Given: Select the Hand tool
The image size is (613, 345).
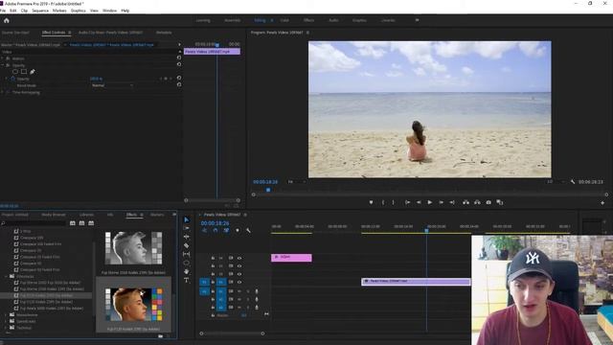Looking at the screenshot, I should coord(187,271).
